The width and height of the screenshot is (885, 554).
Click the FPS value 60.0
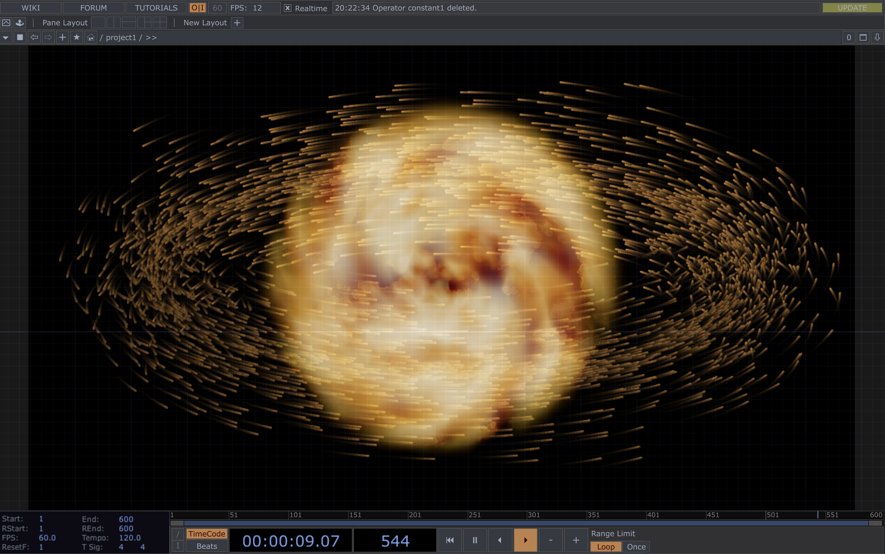tap(47, 537)
